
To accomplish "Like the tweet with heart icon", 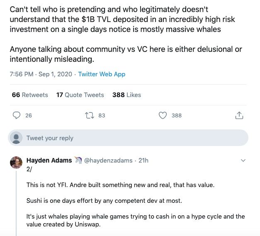I will 163,115.
